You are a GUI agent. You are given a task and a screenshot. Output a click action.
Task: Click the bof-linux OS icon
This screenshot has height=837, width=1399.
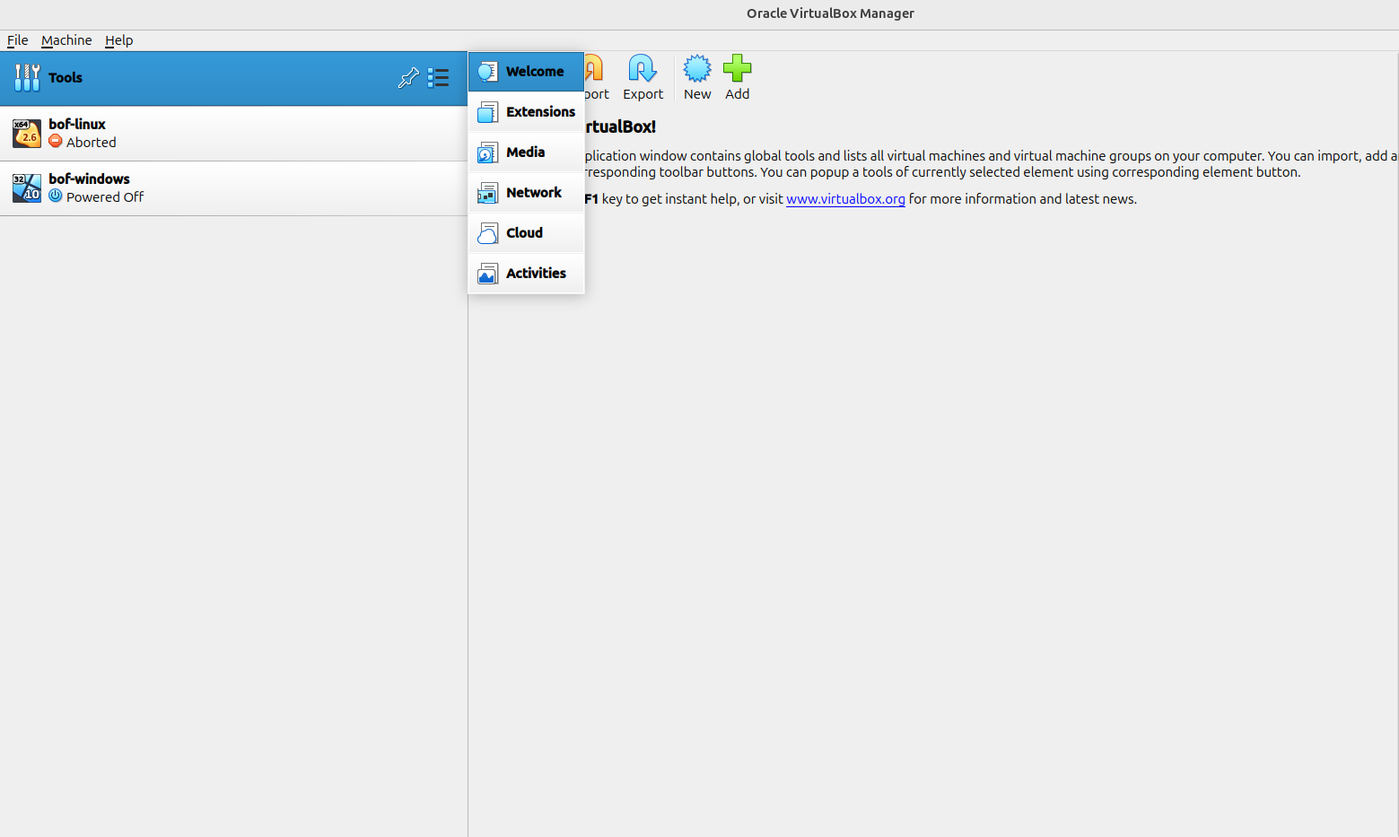[x=27, y=134]
